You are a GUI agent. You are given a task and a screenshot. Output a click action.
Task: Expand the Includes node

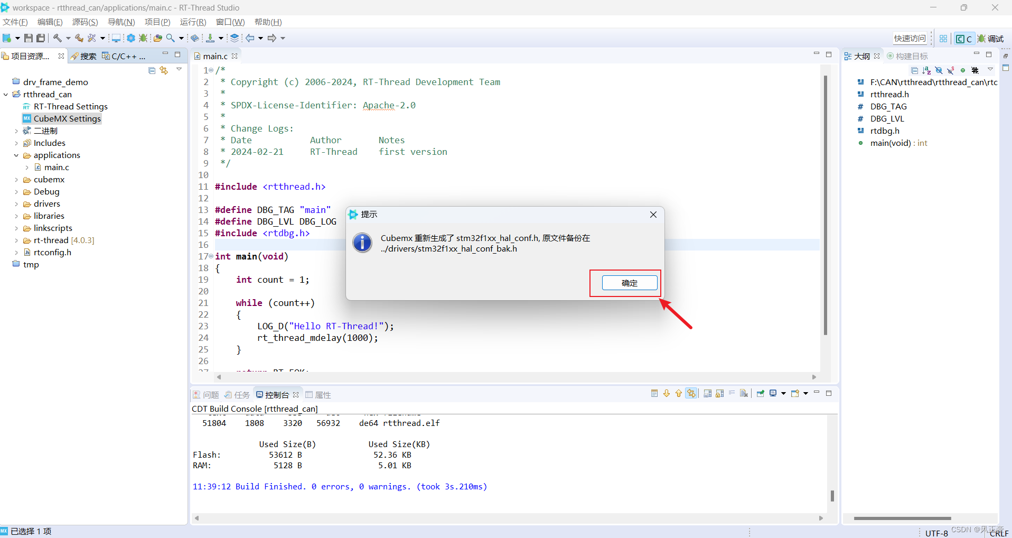[16, 143]
